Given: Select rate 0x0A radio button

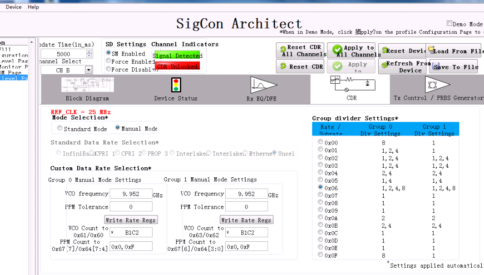Looking at the screenshot, I should (321, 217).
